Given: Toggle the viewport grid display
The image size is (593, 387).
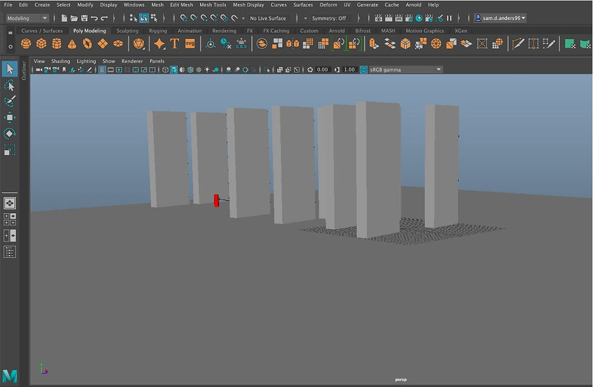Looking at the screenshot, I should [102, 69].
